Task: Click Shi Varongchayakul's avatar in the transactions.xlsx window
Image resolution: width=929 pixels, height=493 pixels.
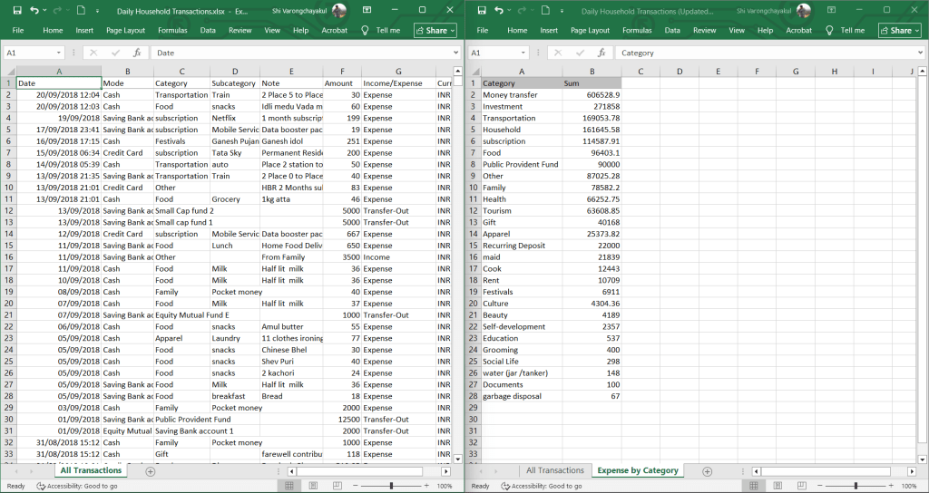Action: click(339, 10)
